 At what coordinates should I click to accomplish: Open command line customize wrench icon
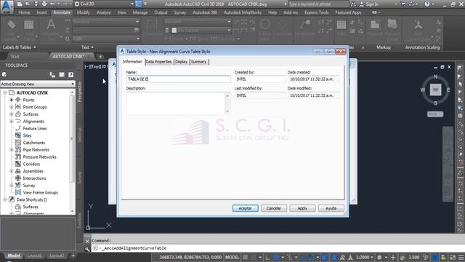[87, 249]
